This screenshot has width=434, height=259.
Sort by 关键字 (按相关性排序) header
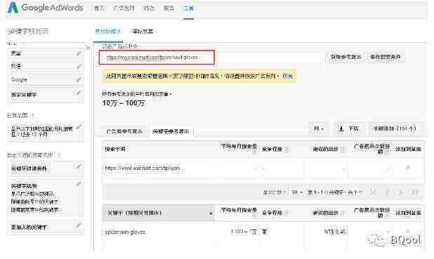coord(159,213)
